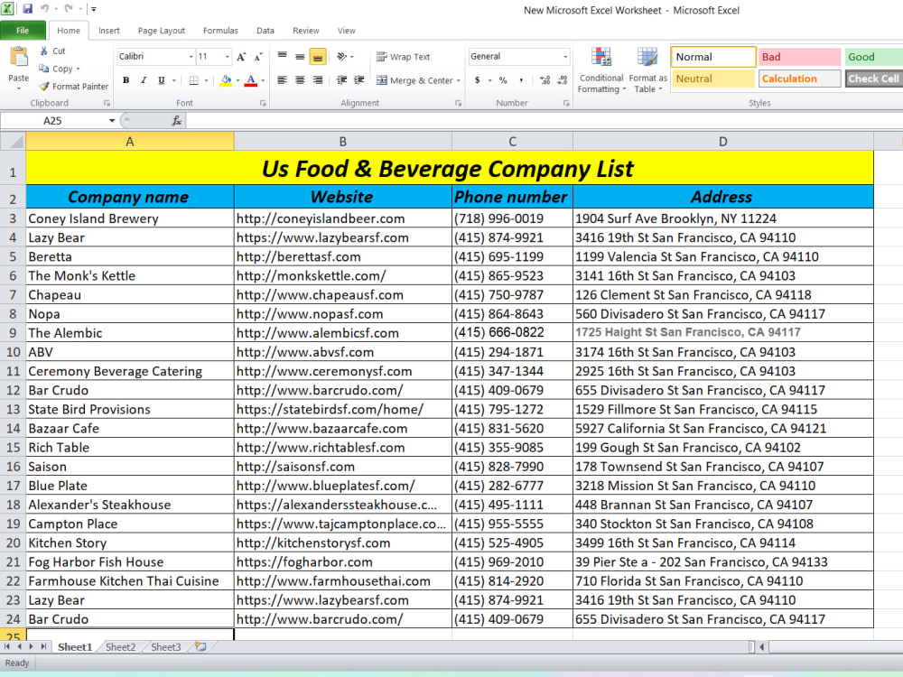Toggle Wrap Text option

pyautogui.click(x=403, y=56)
